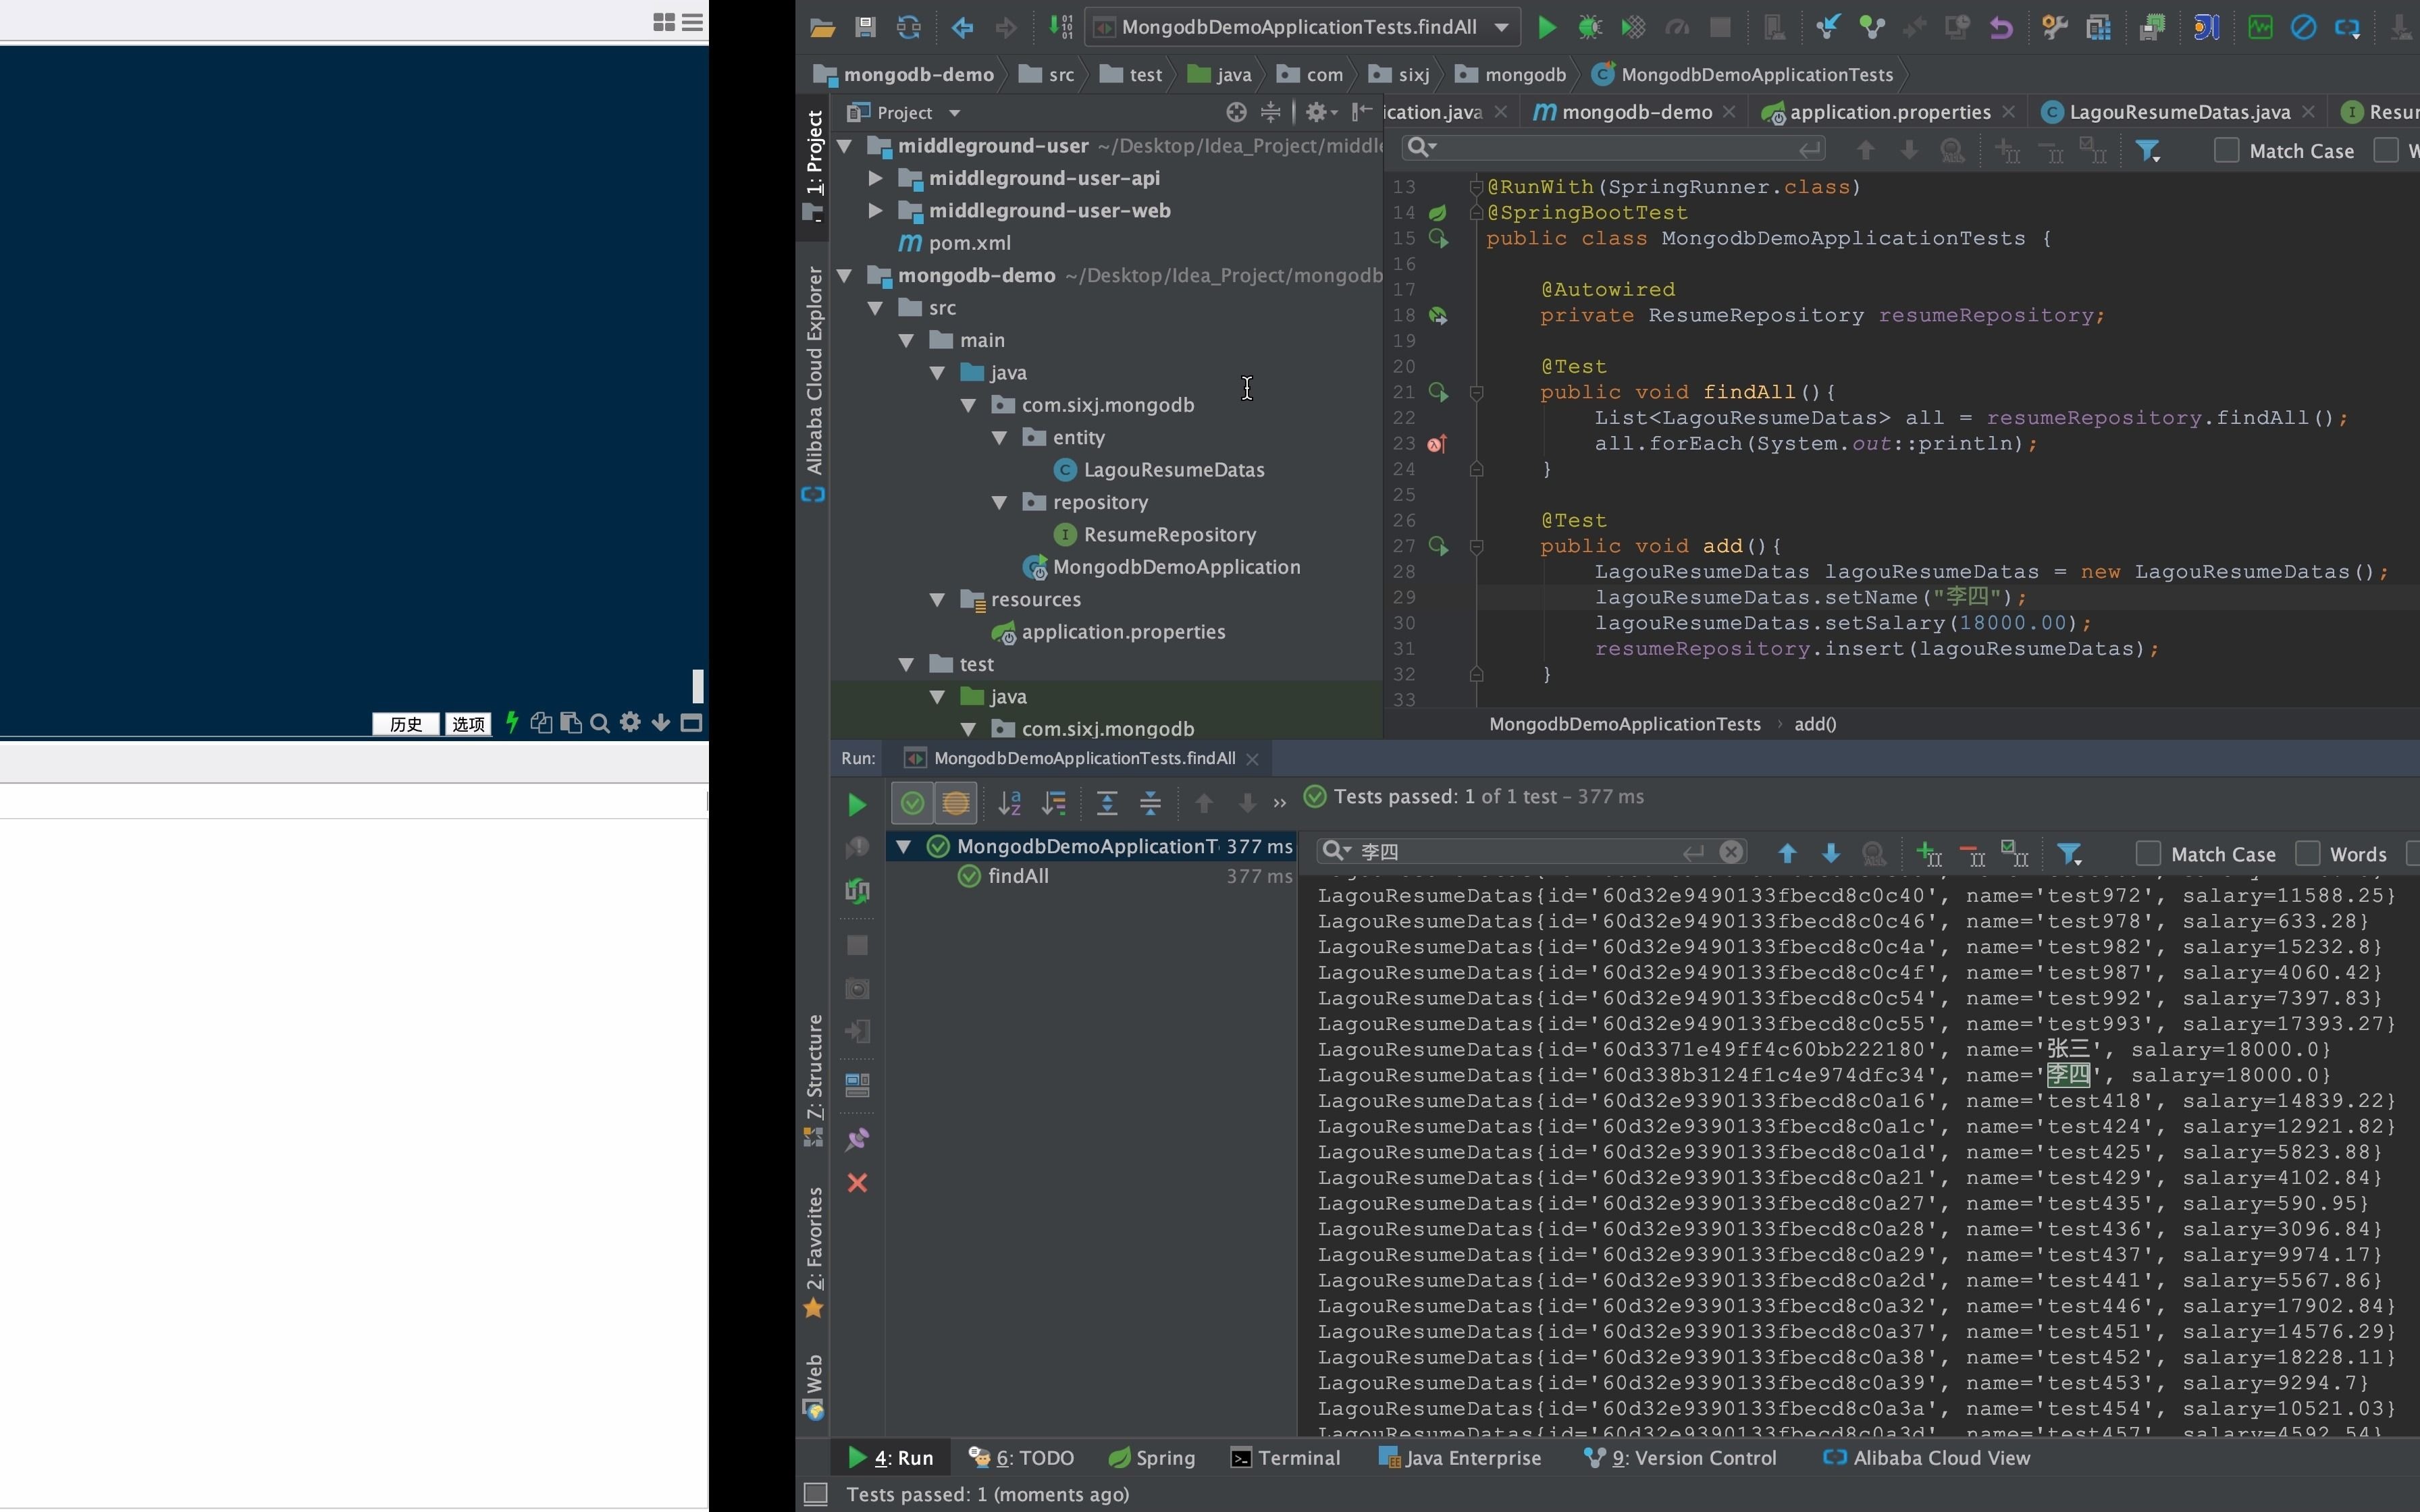The image size is (2420, 1512).
Task: Toggle Match Case in console search bar
Action: tap(2148, 854)
